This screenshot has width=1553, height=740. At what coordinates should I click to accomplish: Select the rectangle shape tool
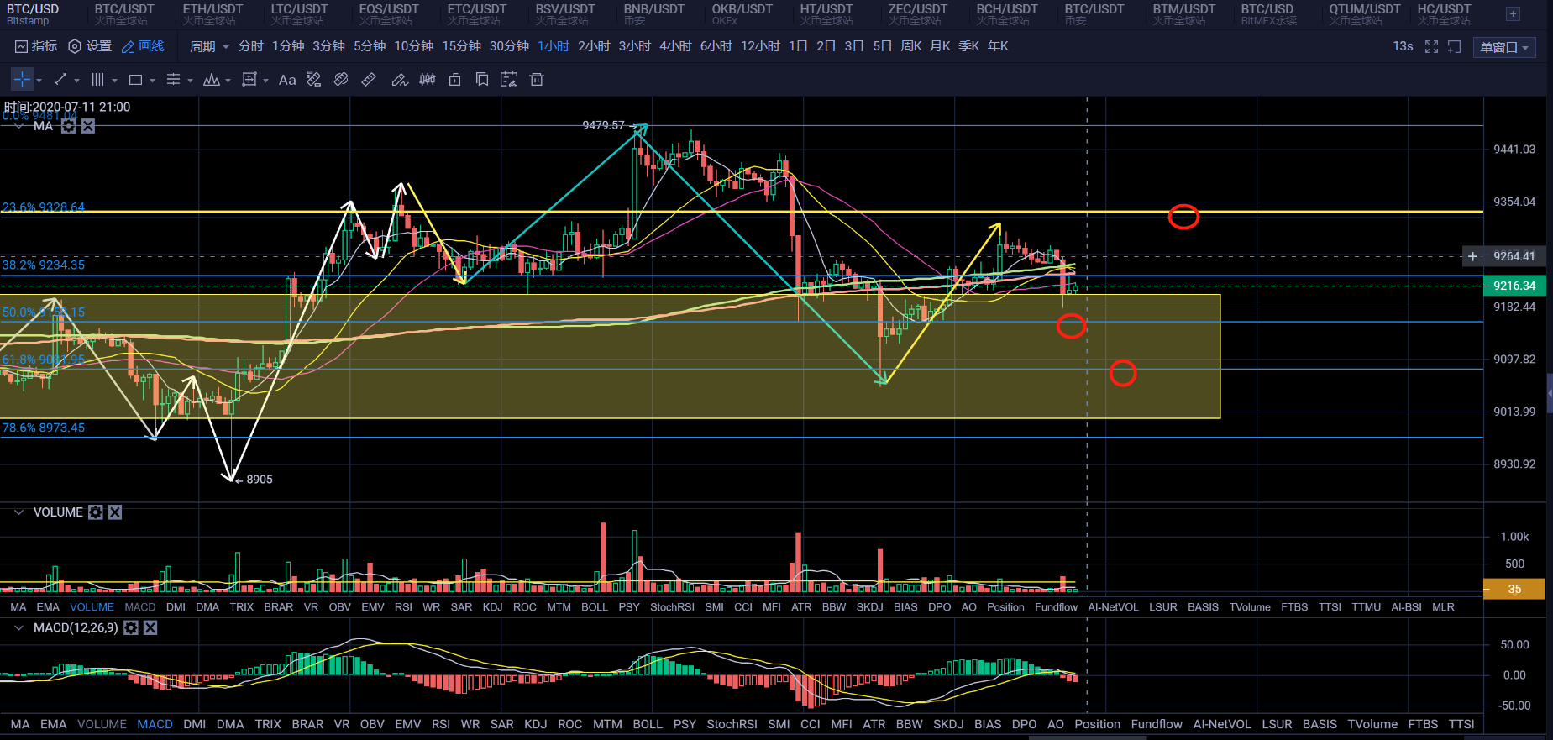pos(135,80)
